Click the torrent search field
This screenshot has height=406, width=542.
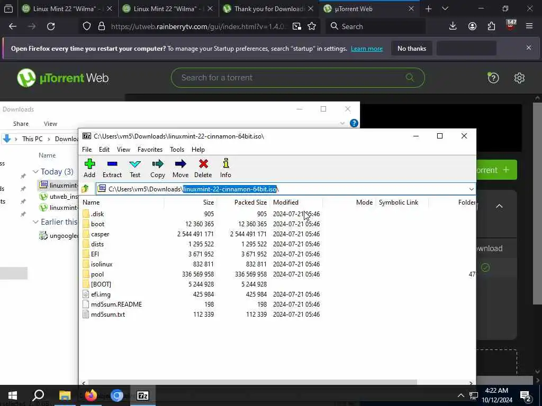click(297, 78)
